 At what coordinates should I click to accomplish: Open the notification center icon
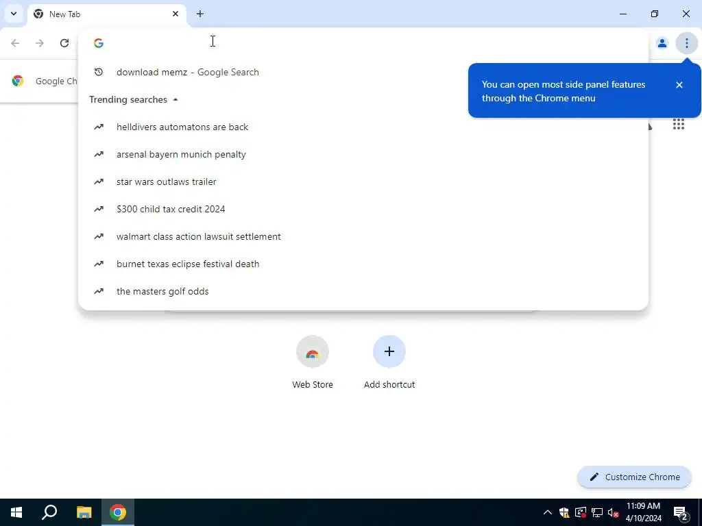[x=681, y=512]
